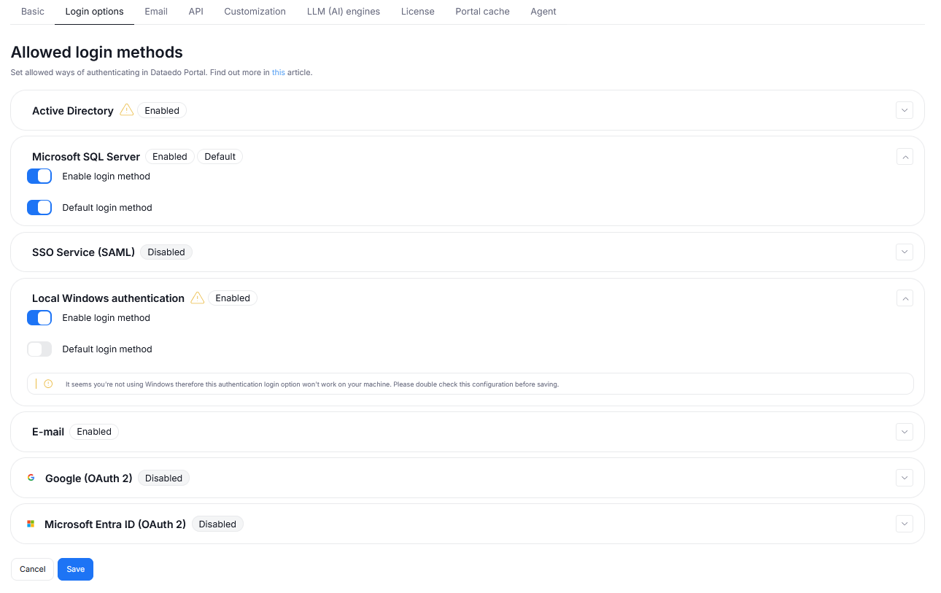Open the linked article about authentication

click(278, 72)
